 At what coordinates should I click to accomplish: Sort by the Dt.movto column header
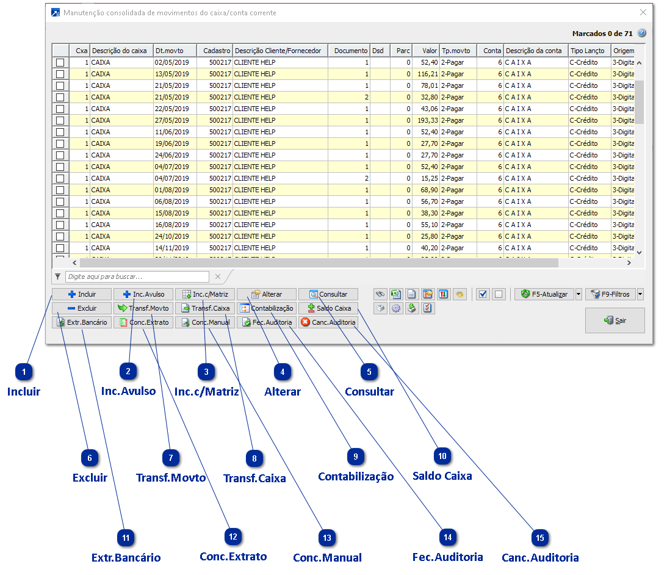(175, 51)
